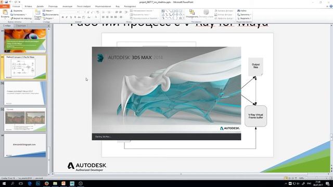Click Decrease List Level indent icon
Image resolution: width=333 pixels, height=187 pixels.
(x=117, y=12)
